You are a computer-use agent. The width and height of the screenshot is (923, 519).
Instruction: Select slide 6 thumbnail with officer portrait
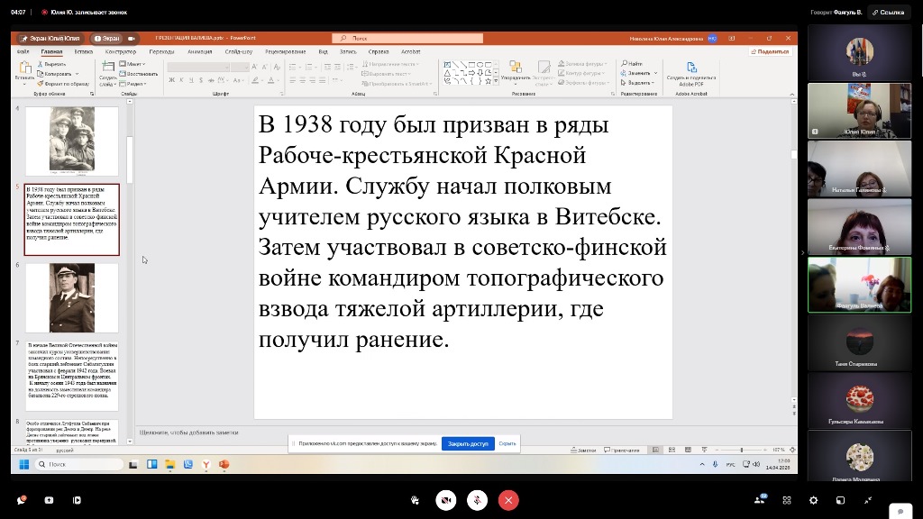(71, 297)
